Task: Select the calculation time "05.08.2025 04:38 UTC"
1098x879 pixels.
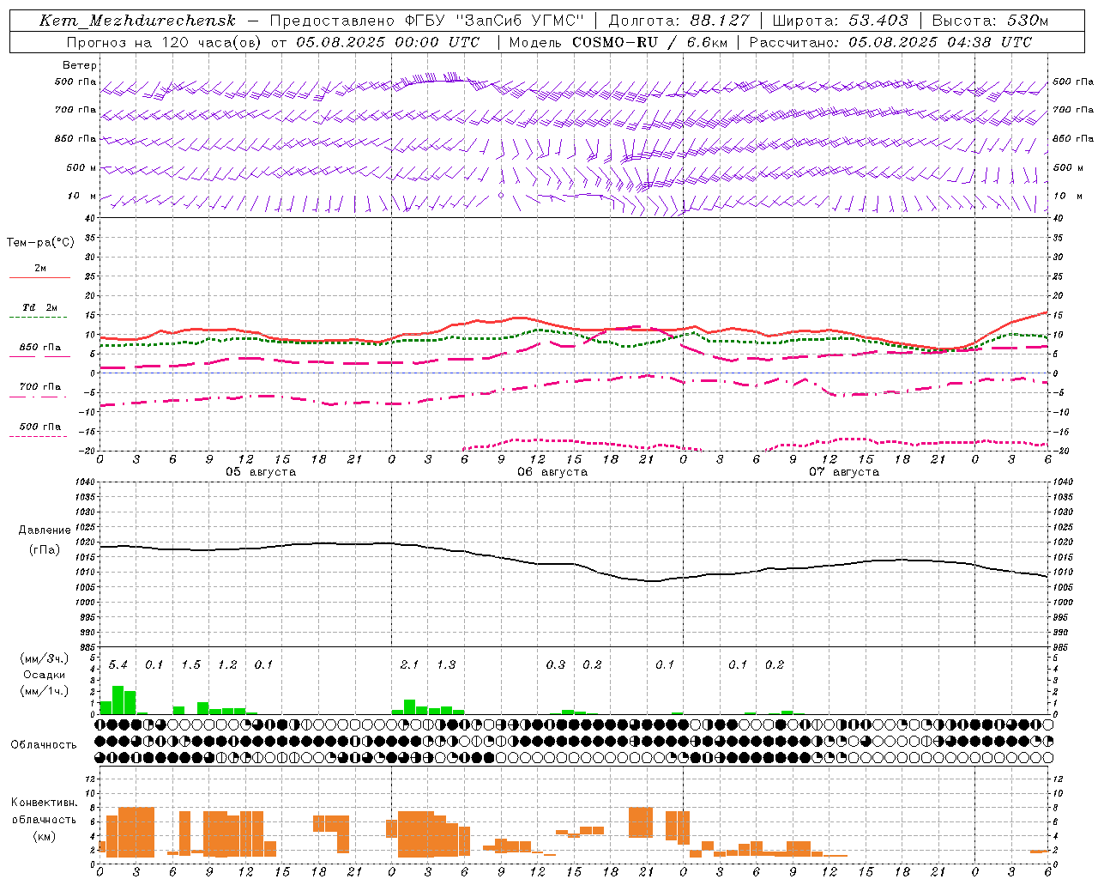Action: coord(940,42)
